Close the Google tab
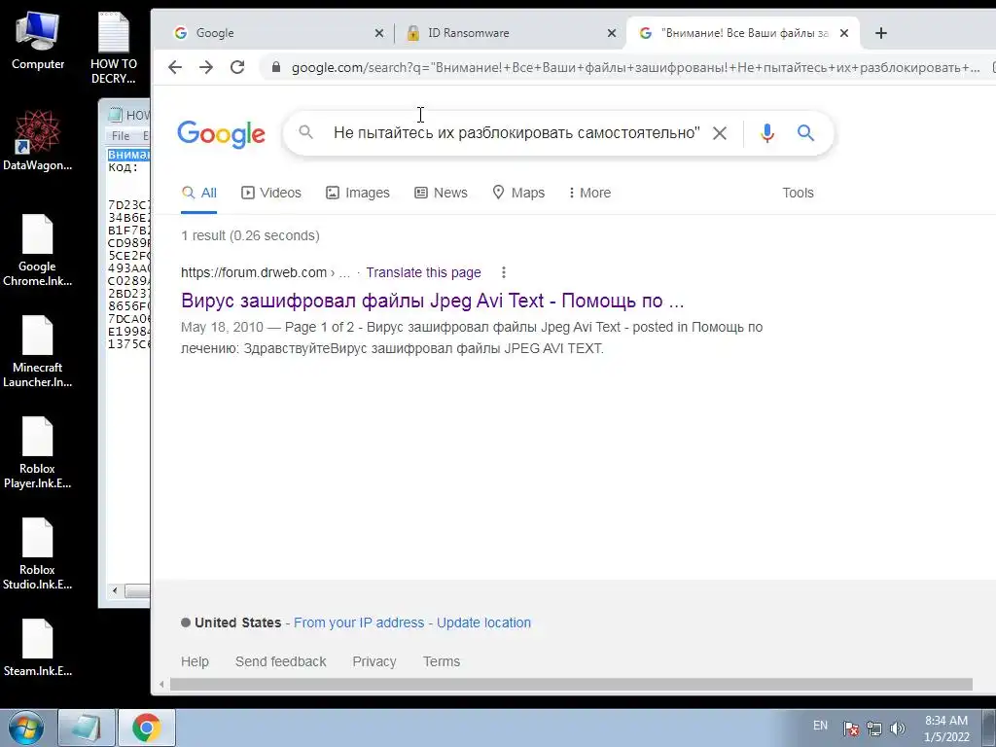Screen dimensions: 996x747 [x=379, y=33]
